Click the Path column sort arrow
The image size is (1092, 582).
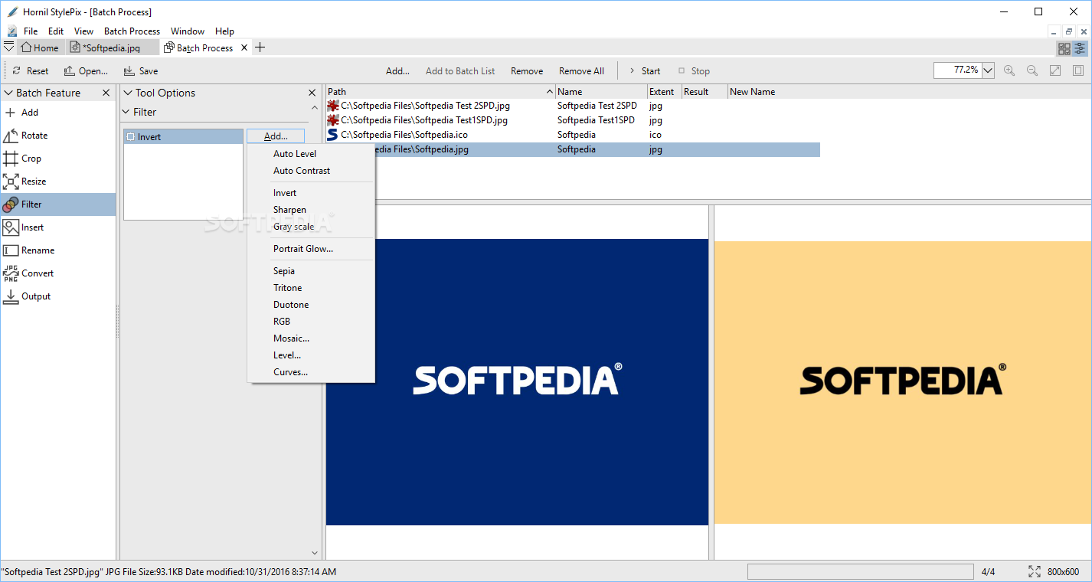click(550, 92)
